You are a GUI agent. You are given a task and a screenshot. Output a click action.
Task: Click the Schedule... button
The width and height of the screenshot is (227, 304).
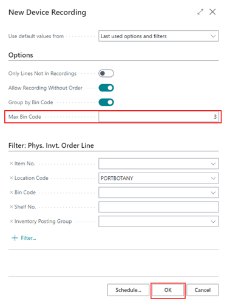(x=128, y=290)
